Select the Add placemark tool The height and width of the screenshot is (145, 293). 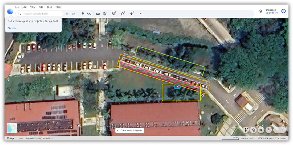click(x=83, y=14)
